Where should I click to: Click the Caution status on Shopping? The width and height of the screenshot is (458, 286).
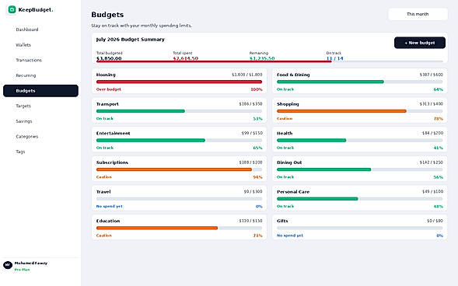pyautogui.click(x=285, y=118)
